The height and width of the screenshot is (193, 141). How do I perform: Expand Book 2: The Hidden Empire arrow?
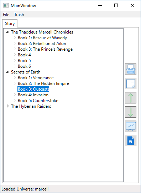click(x=15, y=83)
